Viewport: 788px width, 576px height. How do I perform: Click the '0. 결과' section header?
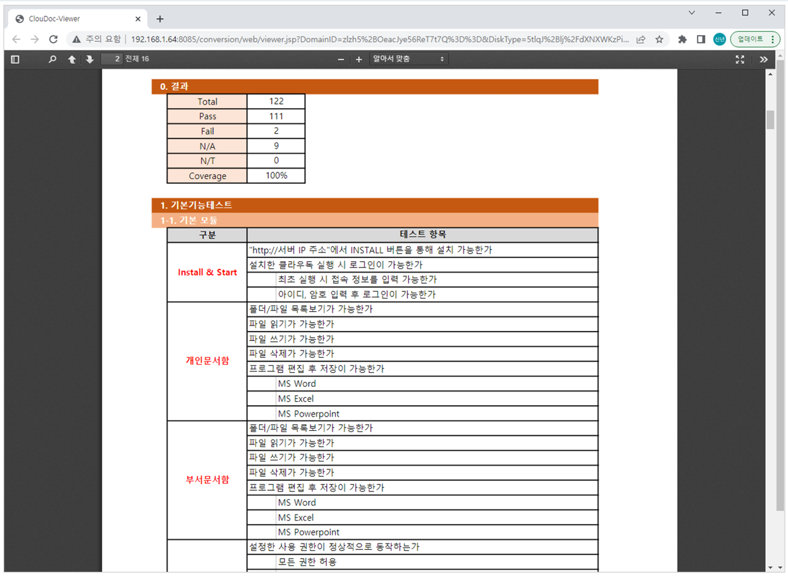coord(375,86)
